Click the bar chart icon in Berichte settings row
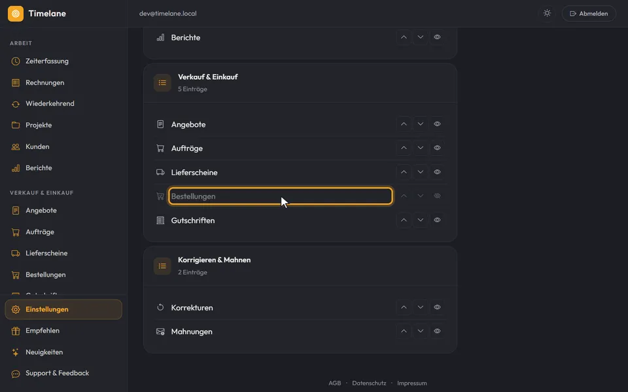The image size is (628, 392). point(160,37)
